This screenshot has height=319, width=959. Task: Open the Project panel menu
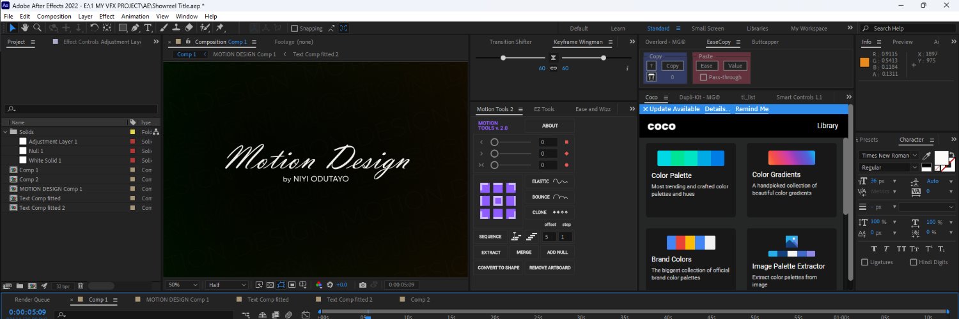point(33,42)
